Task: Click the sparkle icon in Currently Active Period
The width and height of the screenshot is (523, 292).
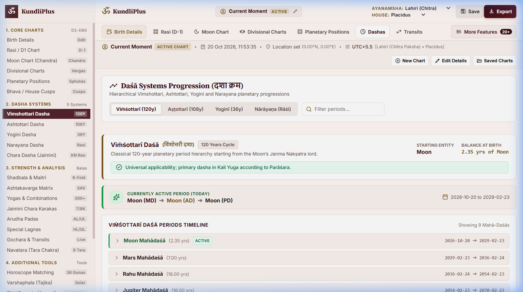Action: (x=116, y=197)
